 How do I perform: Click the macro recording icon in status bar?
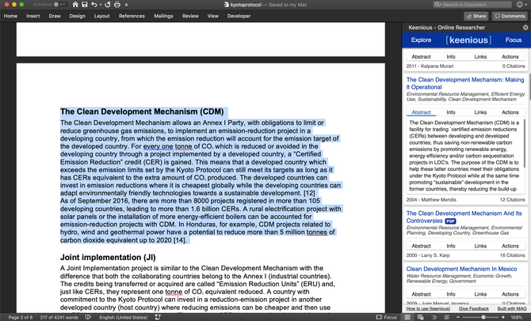(x=158, y=317)
